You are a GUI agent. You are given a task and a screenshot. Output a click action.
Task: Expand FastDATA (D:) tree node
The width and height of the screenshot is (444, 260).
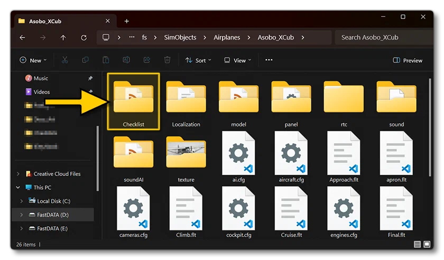[x=22, y=215]
